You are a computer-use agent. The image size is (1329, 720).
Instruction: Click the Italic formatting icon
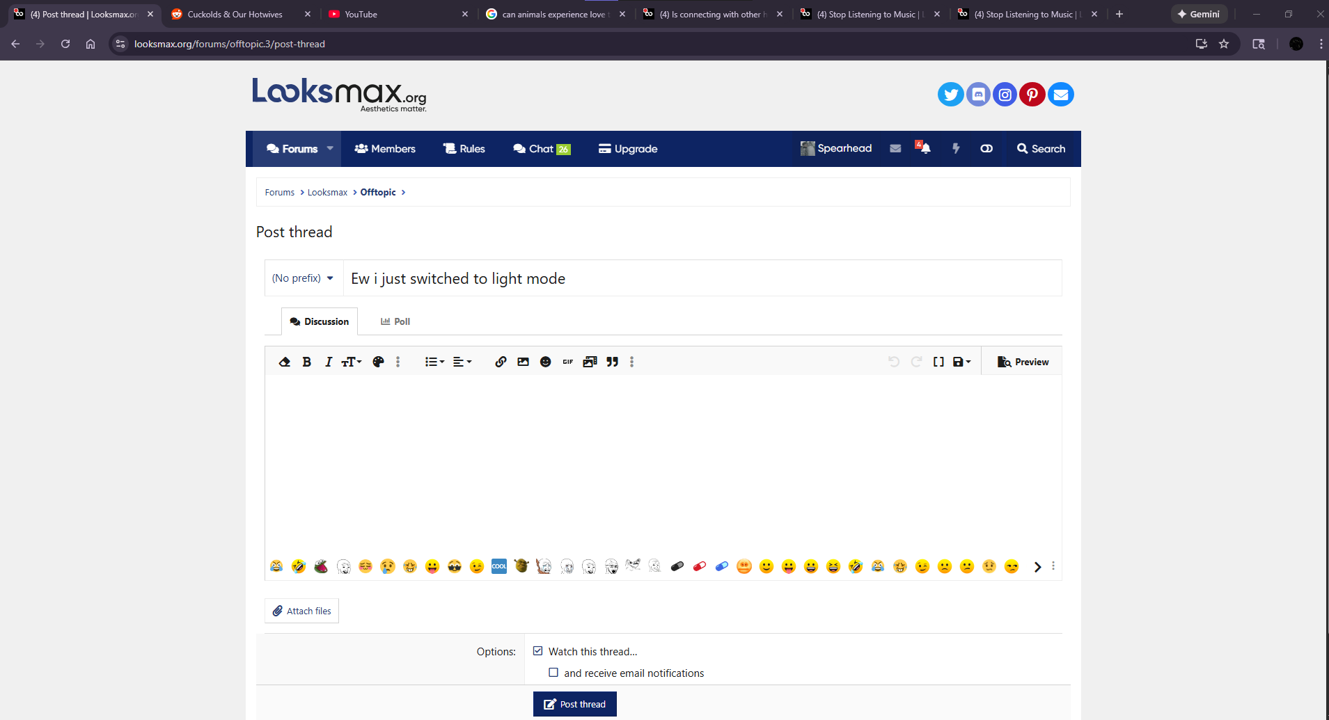(x=329, y=362)
